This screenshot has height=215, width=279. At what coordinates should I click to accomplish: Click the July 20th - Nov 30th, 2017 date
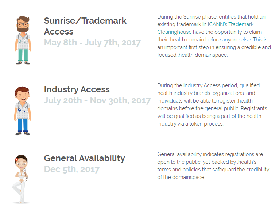click(x=97, y=100)
